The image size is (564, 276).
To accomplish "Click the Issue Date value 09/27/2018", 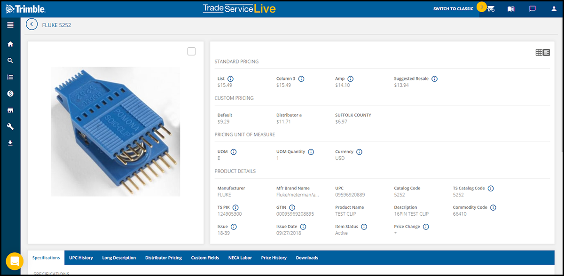I will (x=290, y=233).
